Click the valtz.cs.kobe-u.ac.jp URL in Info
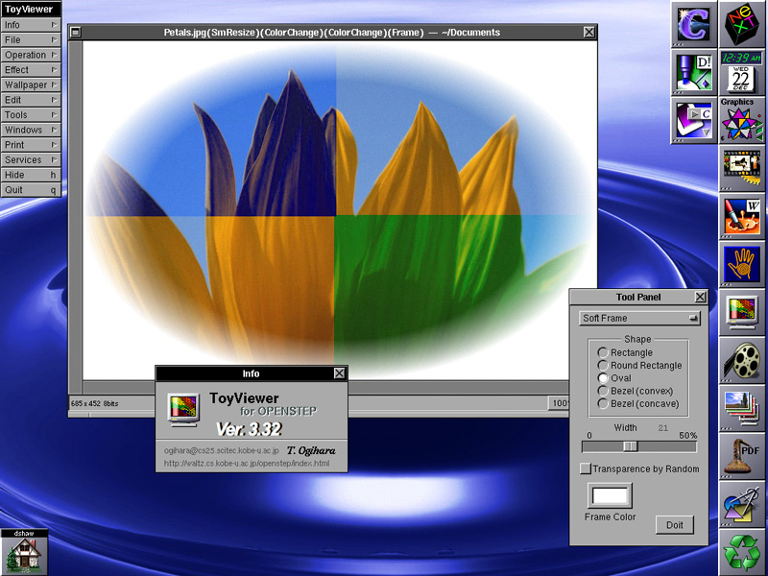 coord(247,464)
